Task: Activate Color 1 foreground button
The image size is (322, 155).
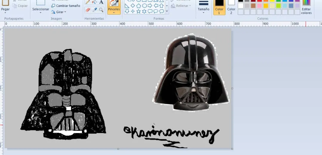Action: [x=219, y=7]
